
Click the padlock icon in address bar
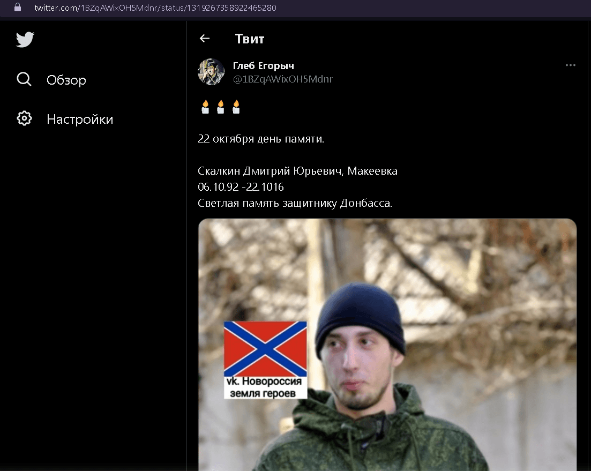[x=18, y=8]
